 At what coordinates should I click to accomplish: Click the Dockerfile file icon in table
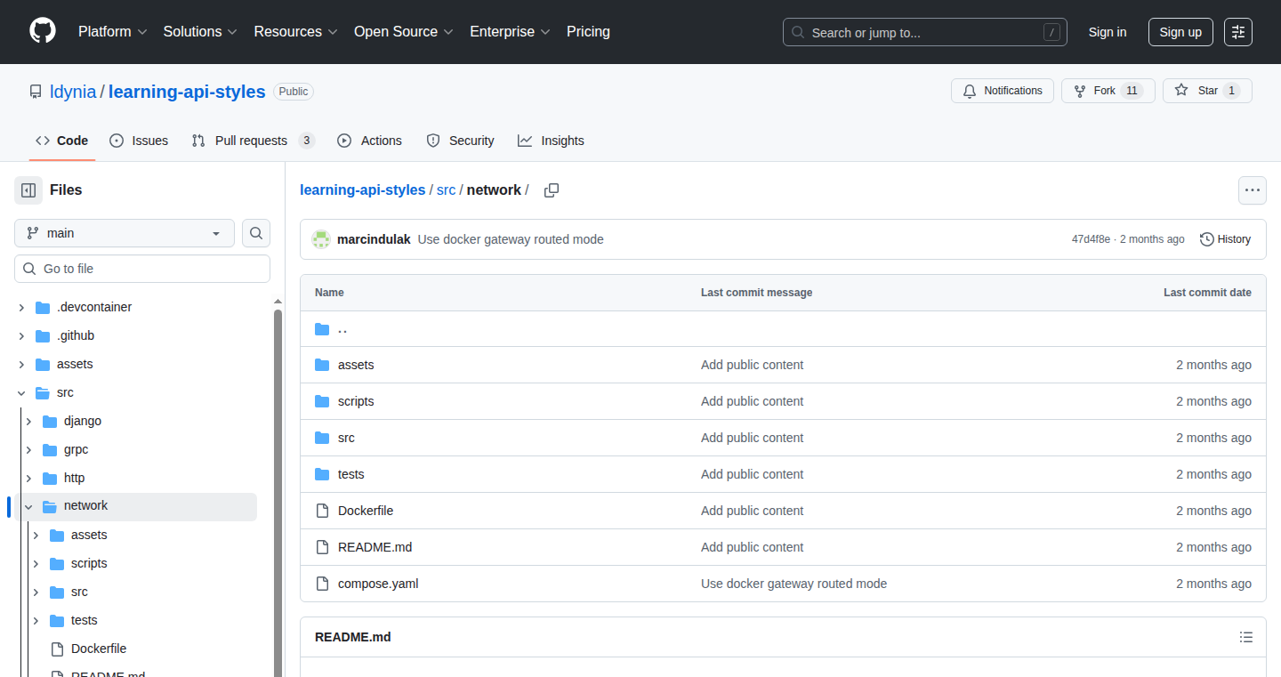click(x=322, y=511)
